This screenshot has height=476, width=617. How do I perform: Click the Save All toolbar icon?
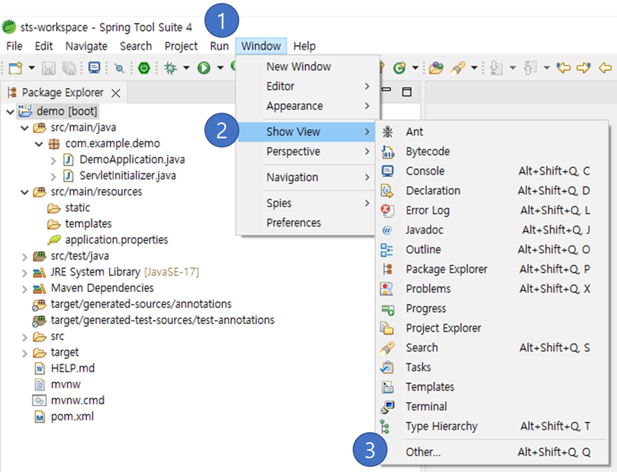coord(69,68)
